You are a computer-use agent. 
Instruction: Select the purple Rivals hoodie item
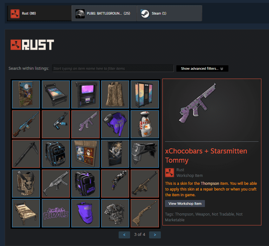[x=115, y=124]
